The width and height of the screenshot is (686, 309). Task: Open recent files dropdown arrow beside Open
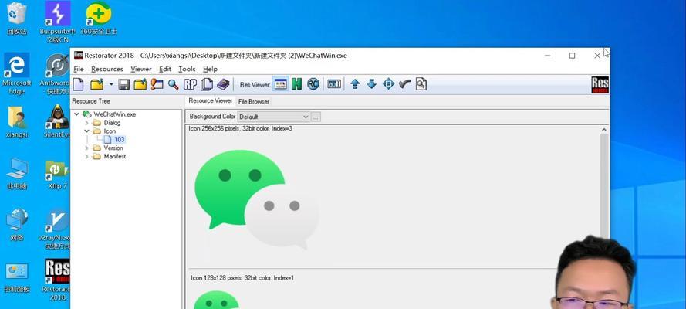(111, 84)
